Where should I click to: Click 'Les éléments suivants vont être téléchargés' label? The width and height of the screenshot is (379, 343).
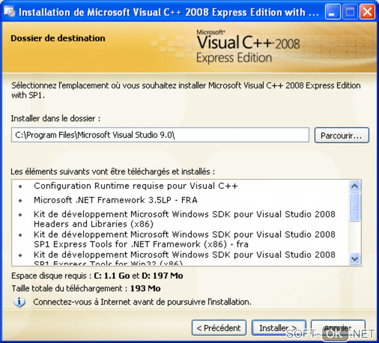point(113,172)
